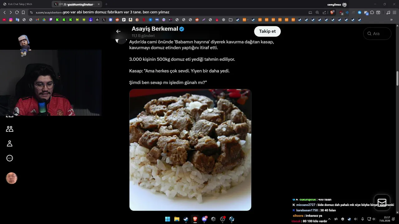The image size is (399, 224).
Task: Open the Amazon bookmark
Action: pyautogui.click(x=130, y=20)
